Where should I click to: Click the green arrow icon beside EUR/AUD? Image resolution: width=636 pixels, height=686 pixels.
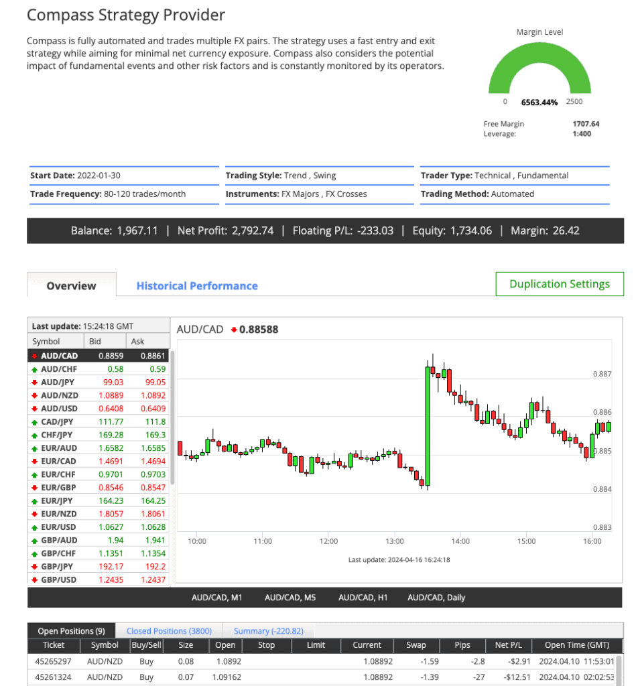click(x=34, y=448)
